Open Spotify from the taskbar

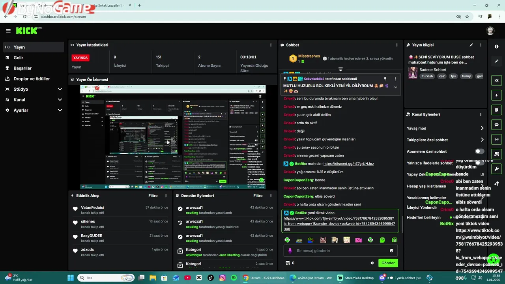coord(234,278)
